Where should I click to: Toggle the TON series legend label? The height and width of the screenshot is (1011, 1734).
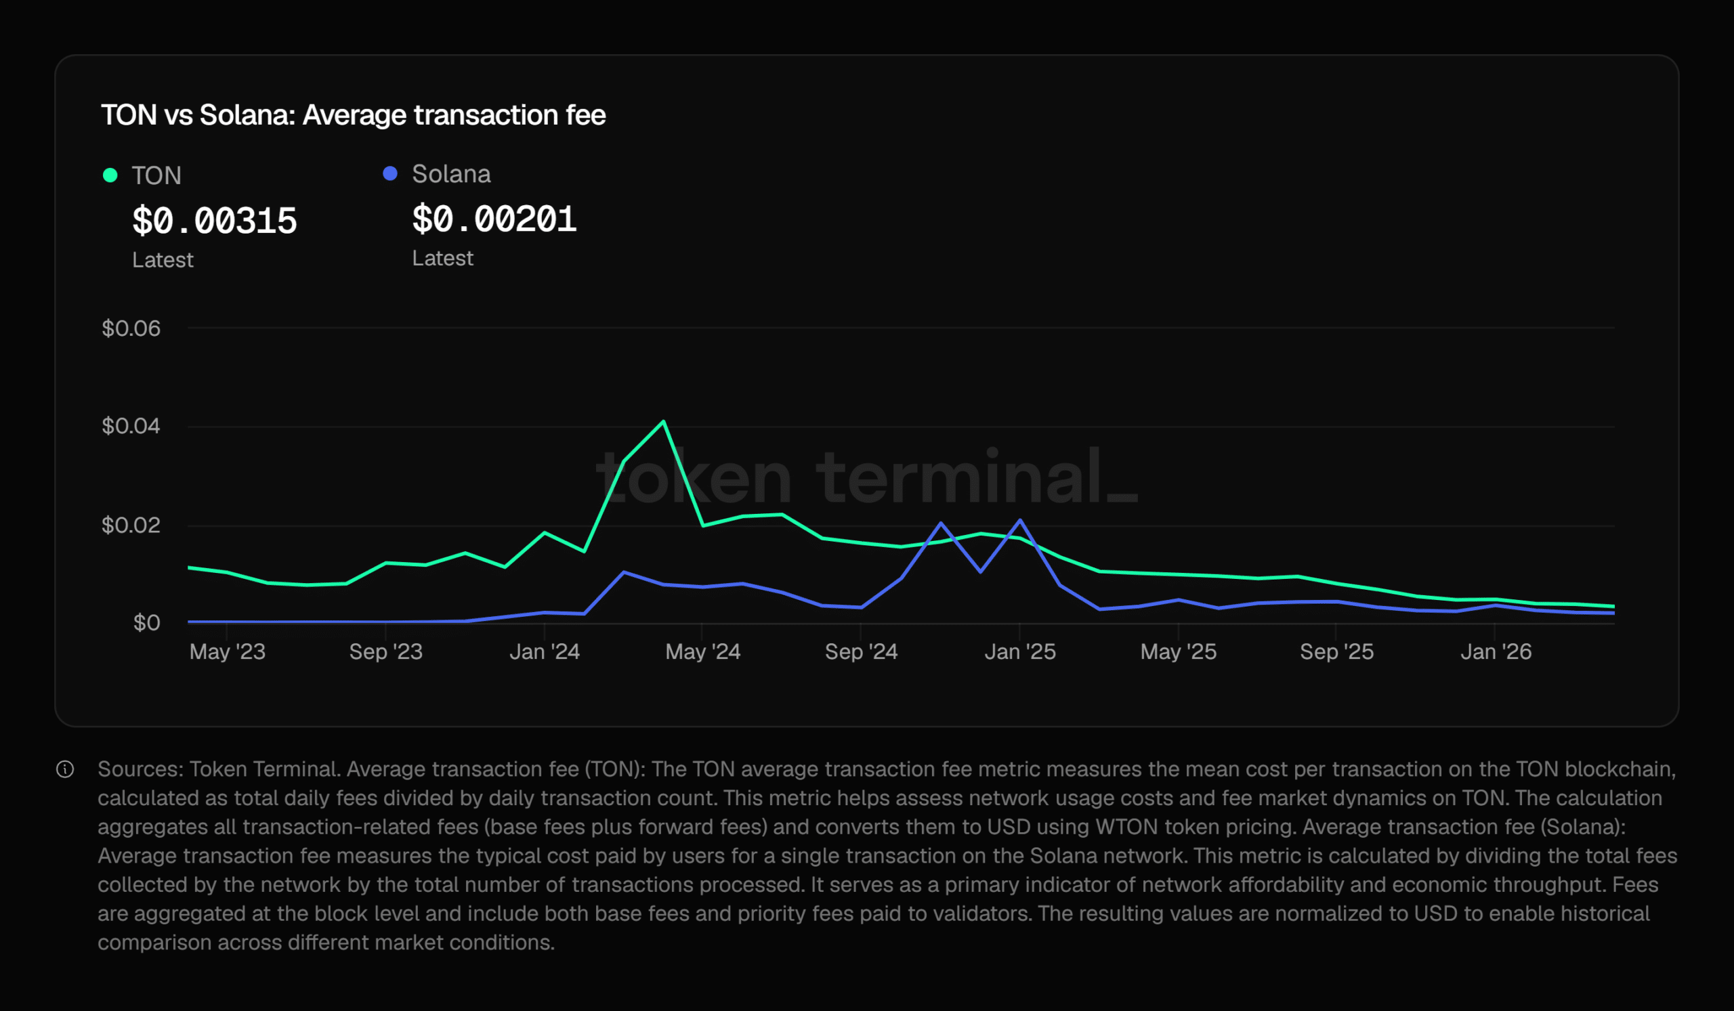156,175
